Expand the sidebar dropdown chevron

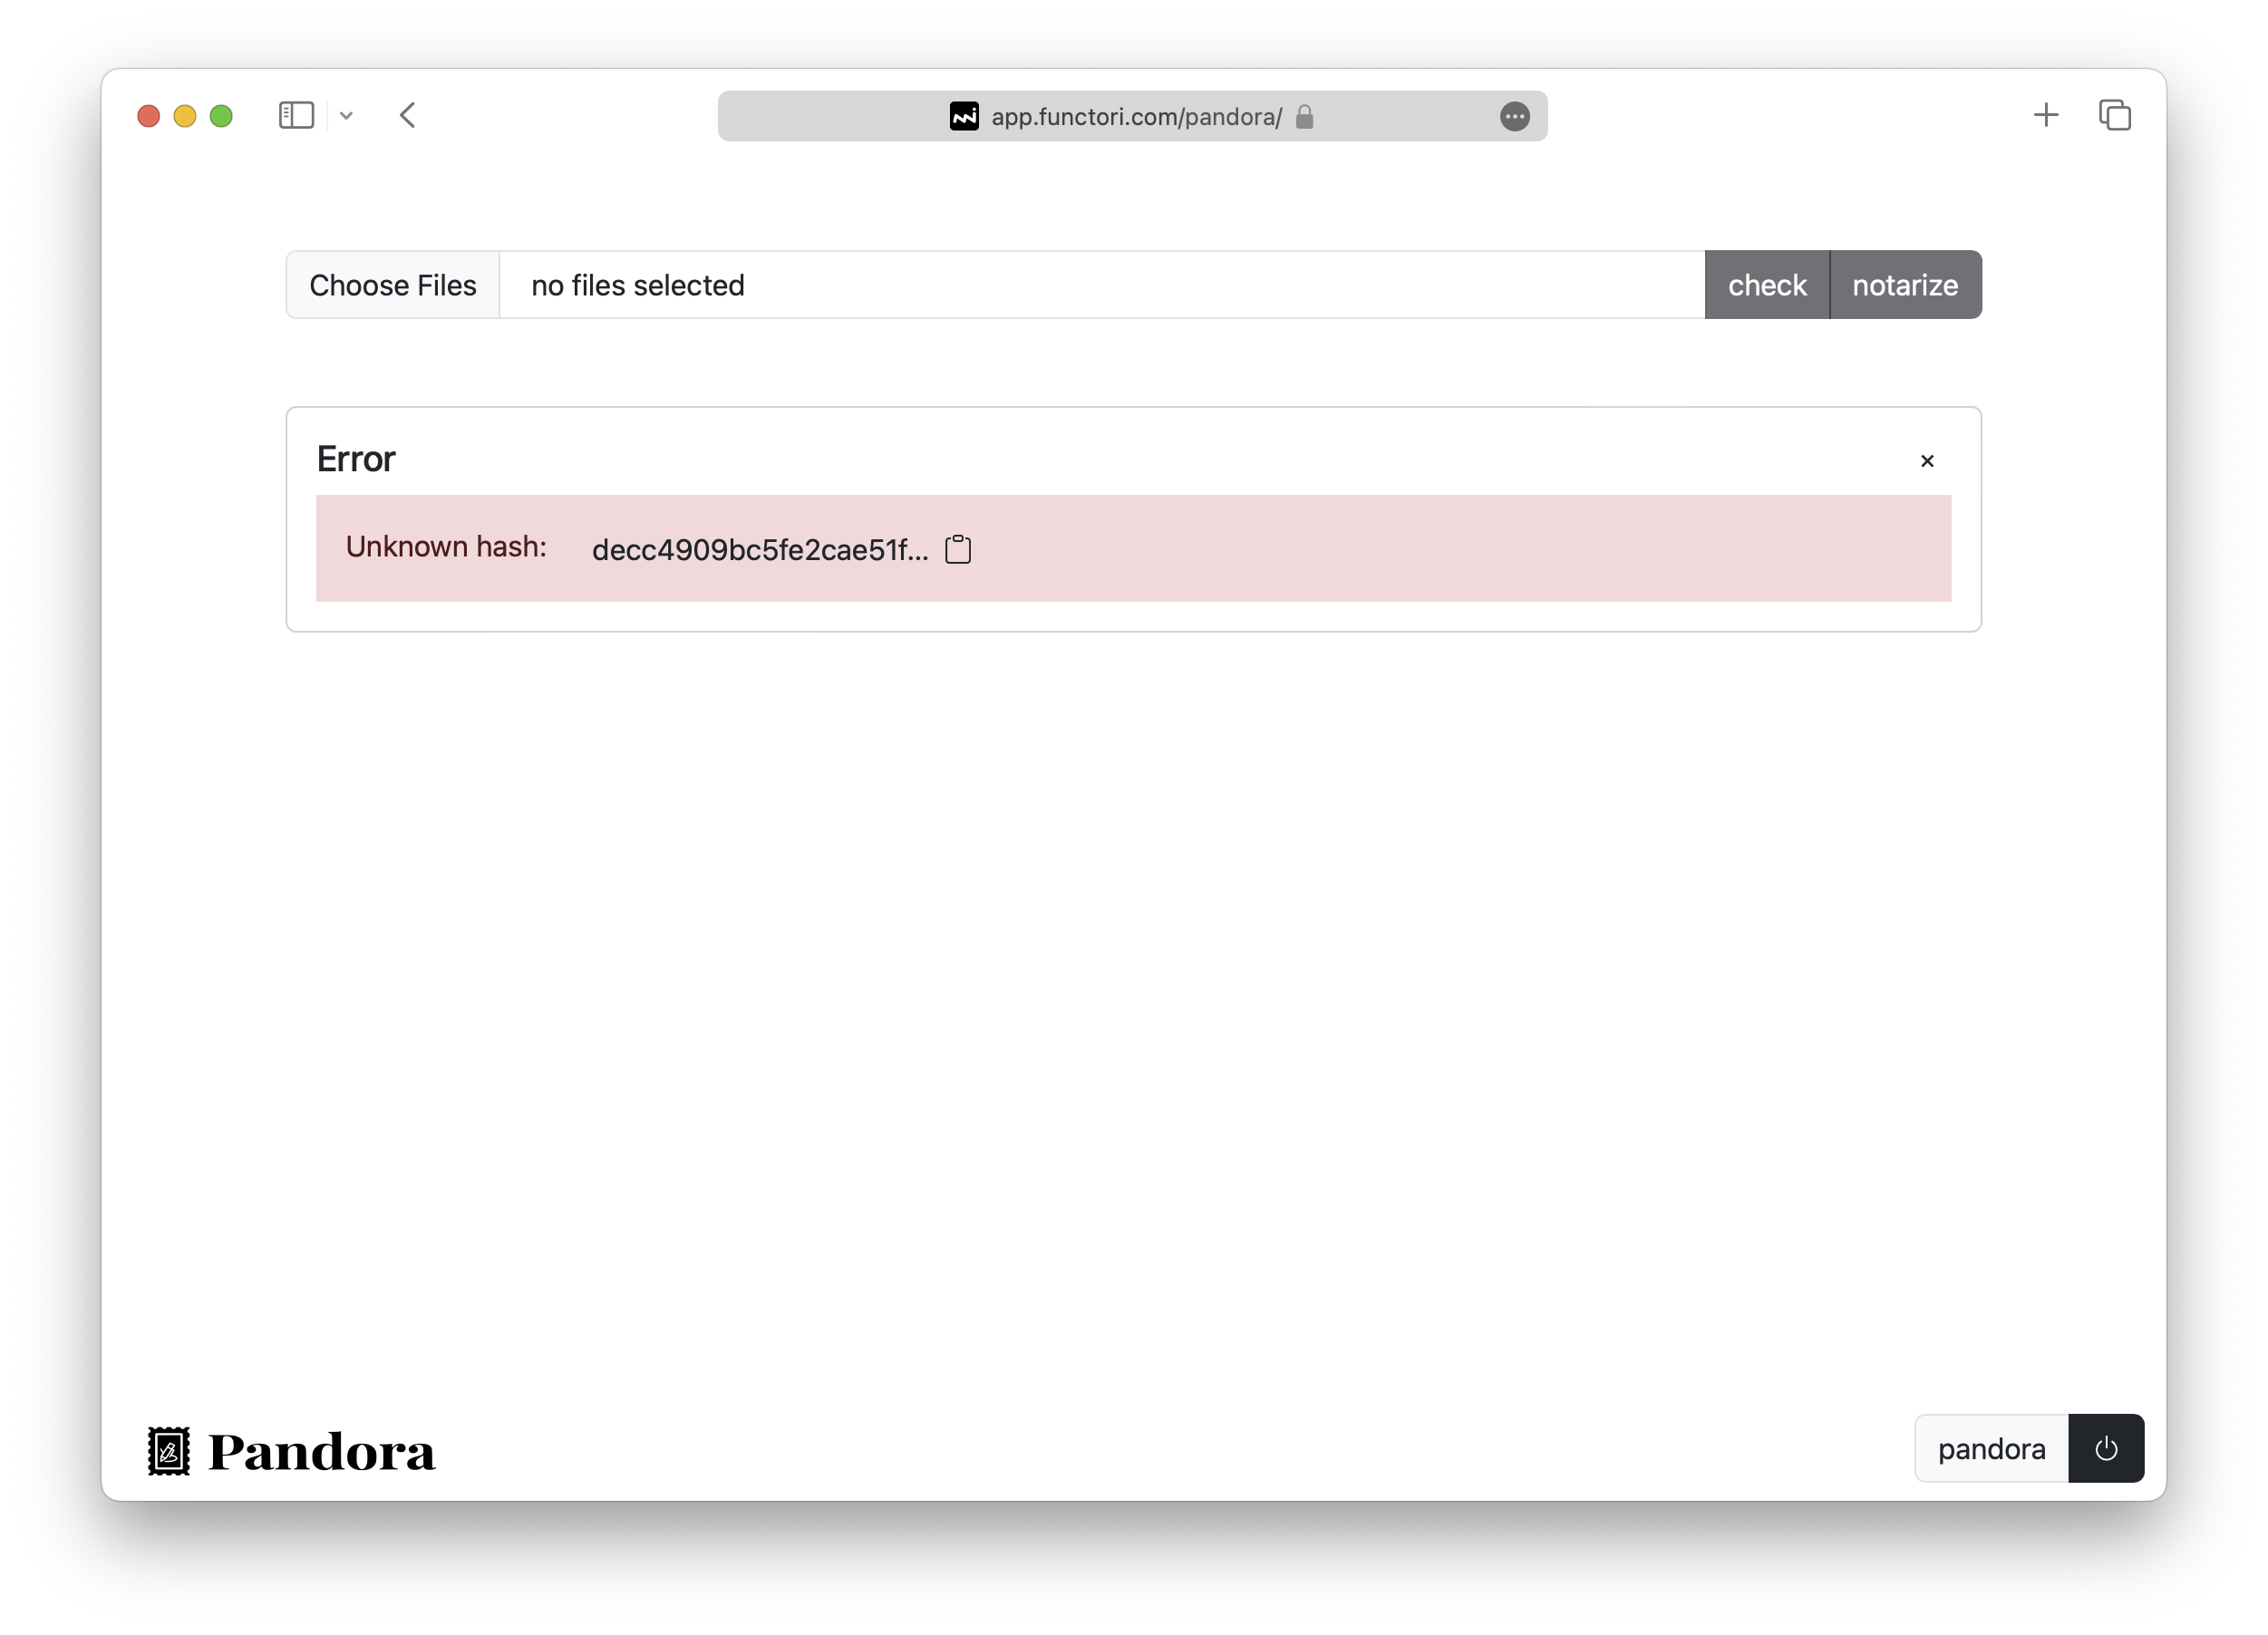click(346, 116)
